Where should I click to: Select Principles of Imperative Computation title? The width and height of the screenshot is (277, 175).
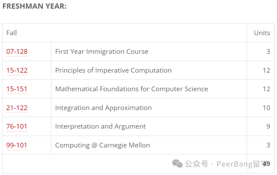[113, 70]
